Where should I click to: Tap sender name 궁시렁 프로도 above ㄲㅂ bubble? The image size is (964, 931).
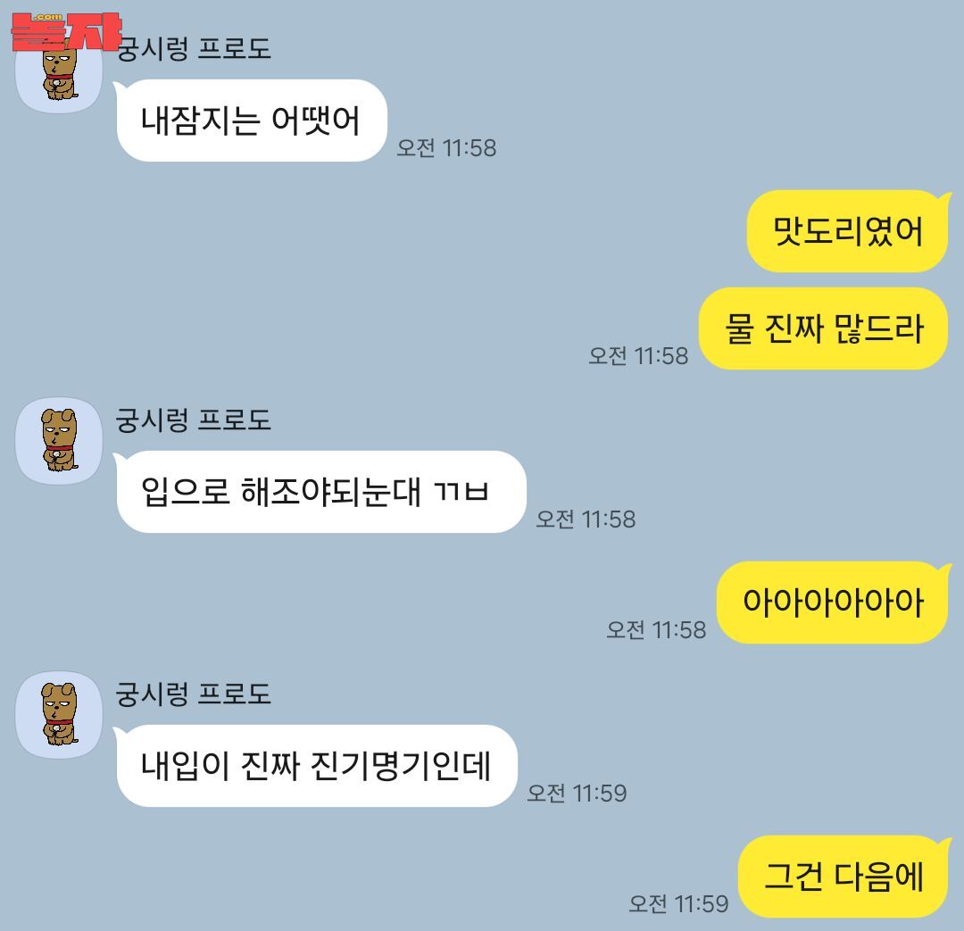[x=194, y=420]
